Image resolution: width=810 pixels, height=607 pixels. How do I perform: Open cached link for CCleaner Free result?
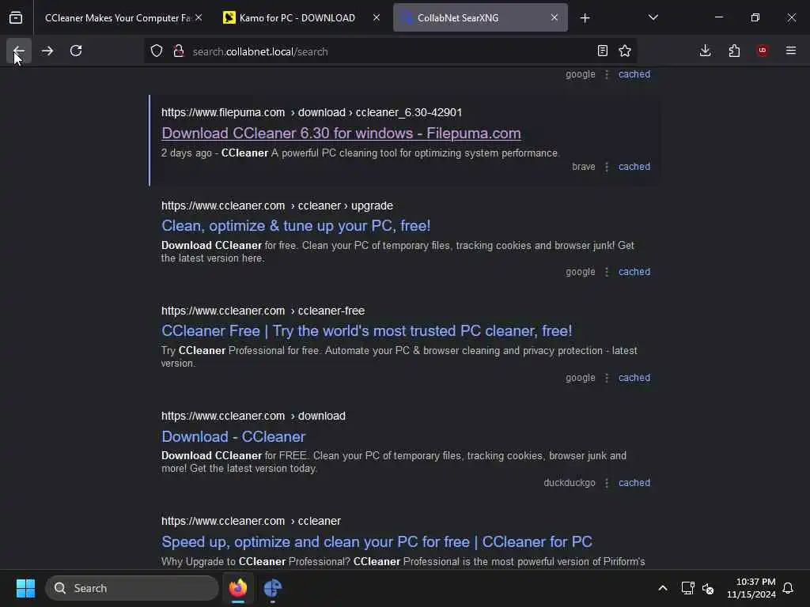[x=634, y=378]
